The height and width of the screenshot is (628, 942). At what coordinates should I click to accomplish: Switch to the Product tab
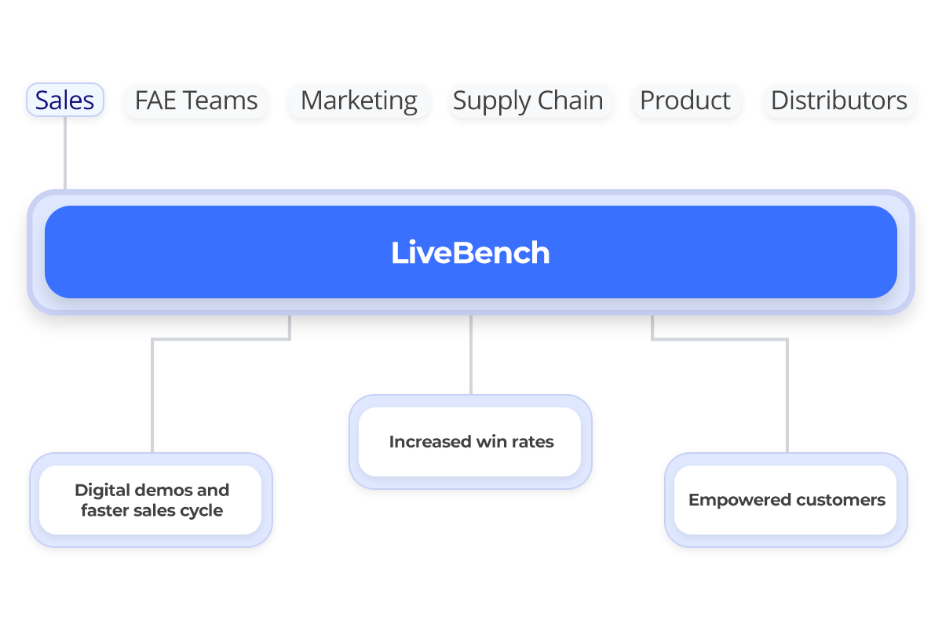pyautogui.click(x=685, y=100)
